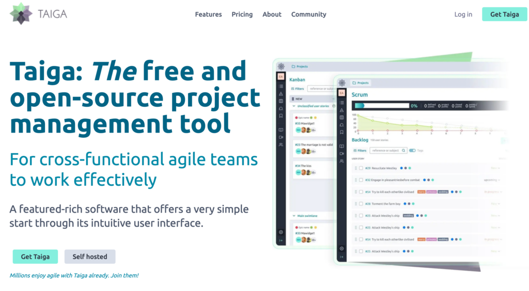Collapse the Unclassified user stories swimlane
The height and width of the screenshot is (291, 529).
pos(293,106)
